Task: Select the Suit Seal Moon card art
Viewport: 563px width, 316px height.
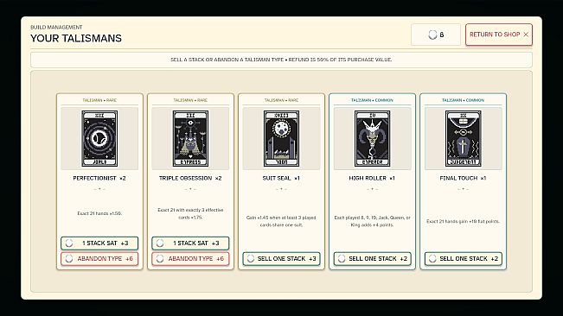Action: (281, 138)
